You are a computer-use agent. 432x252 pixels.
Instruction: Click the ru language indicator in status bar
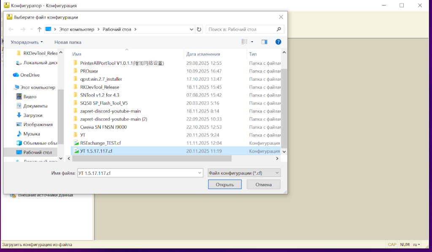tap(416, 244)
